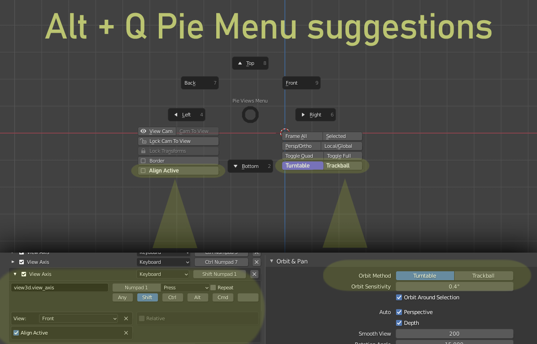Select Bottom view pie item
This screenshot has width=537, height=344.
click(250, 166)
